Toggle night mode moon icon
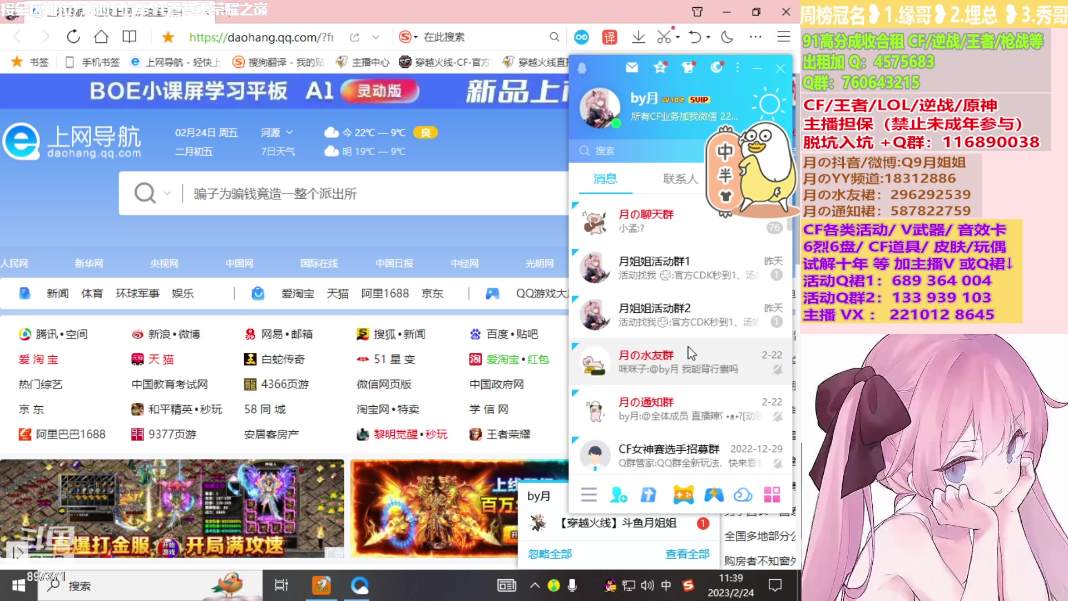 click(x=727, y=37)
